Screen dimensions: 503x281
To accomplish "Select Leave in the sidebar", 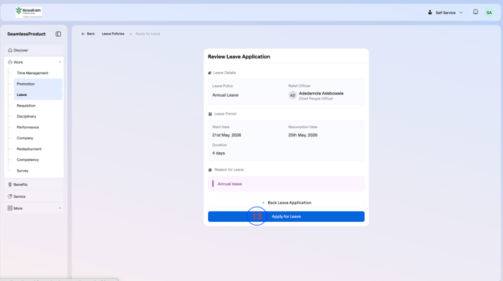I will 38,94.
